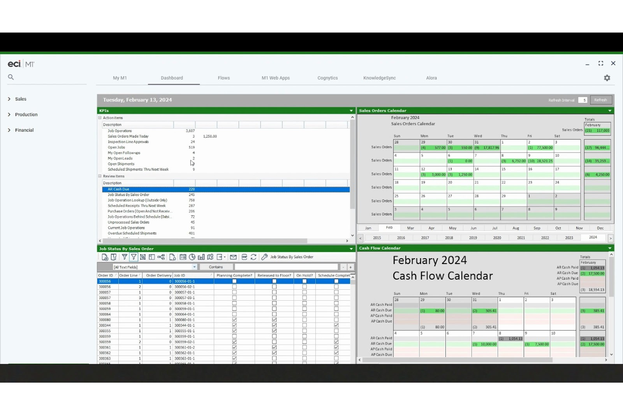Open the pie chart icon in toolbar
The height and width of the screenshot is (415, 623).
click(192, 257)
